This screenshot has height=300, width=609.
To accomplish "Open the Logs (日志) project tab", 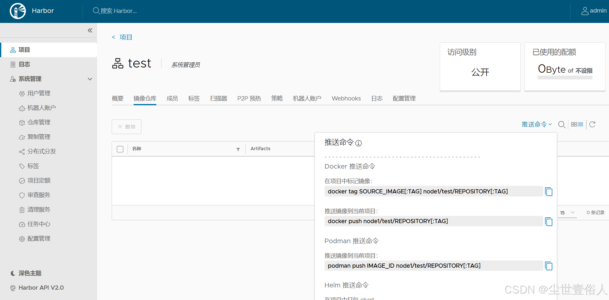I will (377, 98).
